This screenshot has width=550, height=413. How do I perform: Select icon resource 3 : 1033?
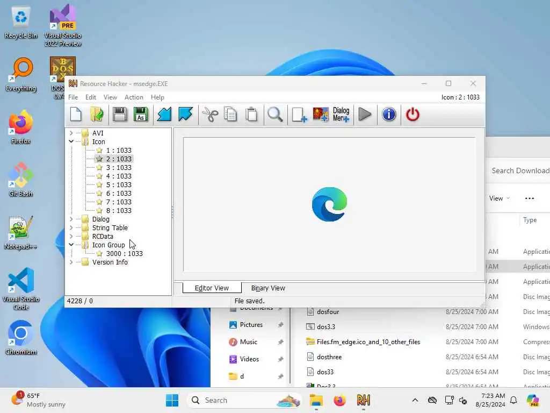[x=119, y=168]
